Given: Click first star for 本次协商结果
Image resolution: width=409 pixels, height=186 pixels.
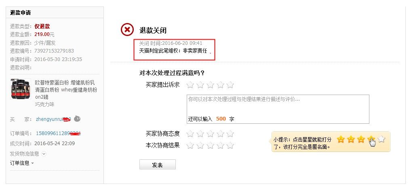Looking at the screenshot, I should click(190, 145).
